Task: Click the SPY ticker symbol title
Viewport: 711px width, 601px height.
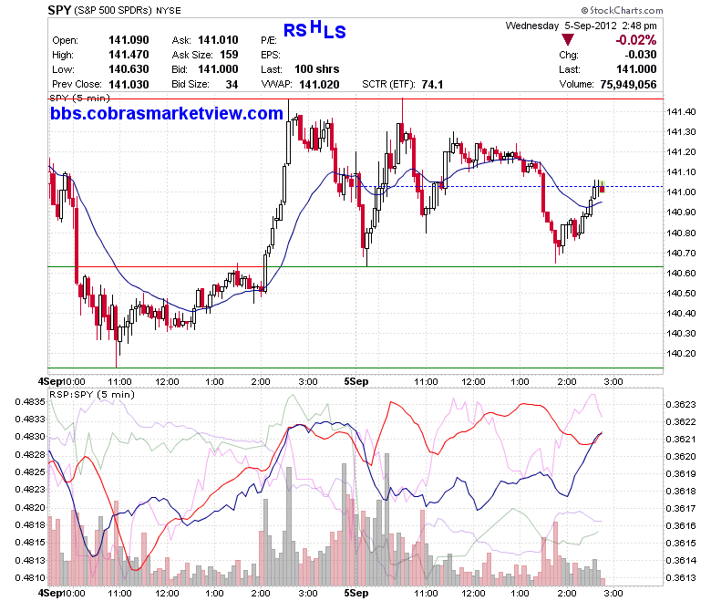Action: tap(59, 10)
